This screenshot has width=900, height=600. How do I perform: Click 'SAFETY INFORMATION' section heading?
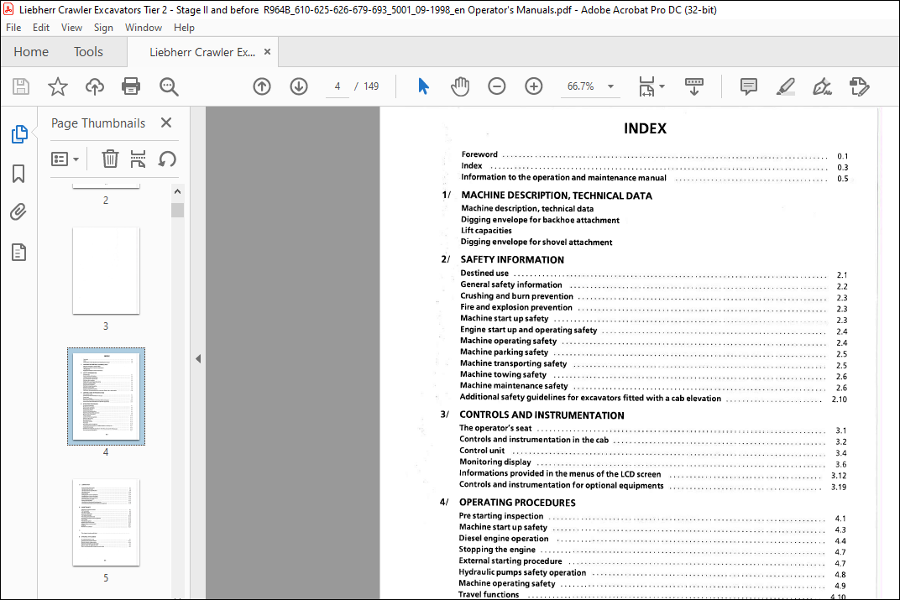(512, 260)
